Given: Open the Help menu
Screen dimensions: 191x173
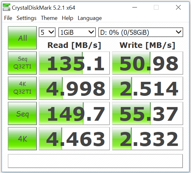Looking at the screenshot, I should (x=67, y=18).
